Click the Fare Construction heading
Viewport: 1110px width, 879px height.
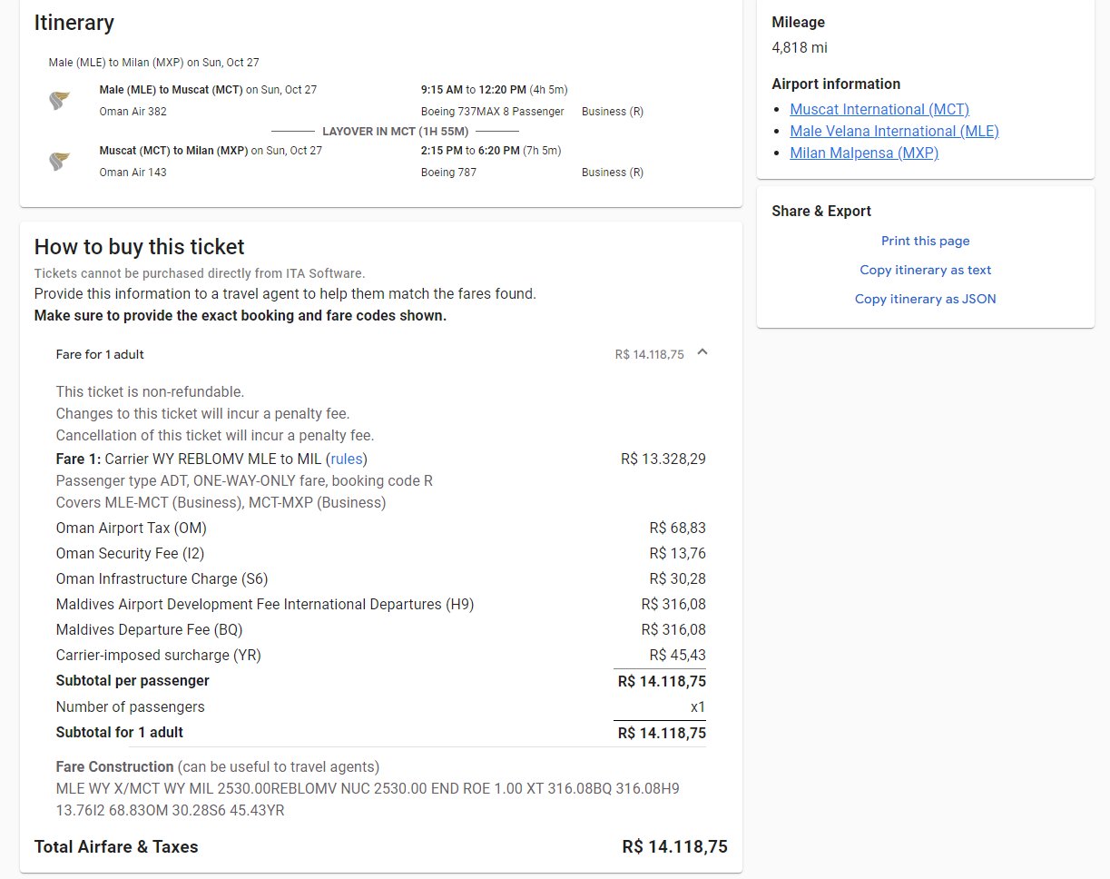pos(114,767)
